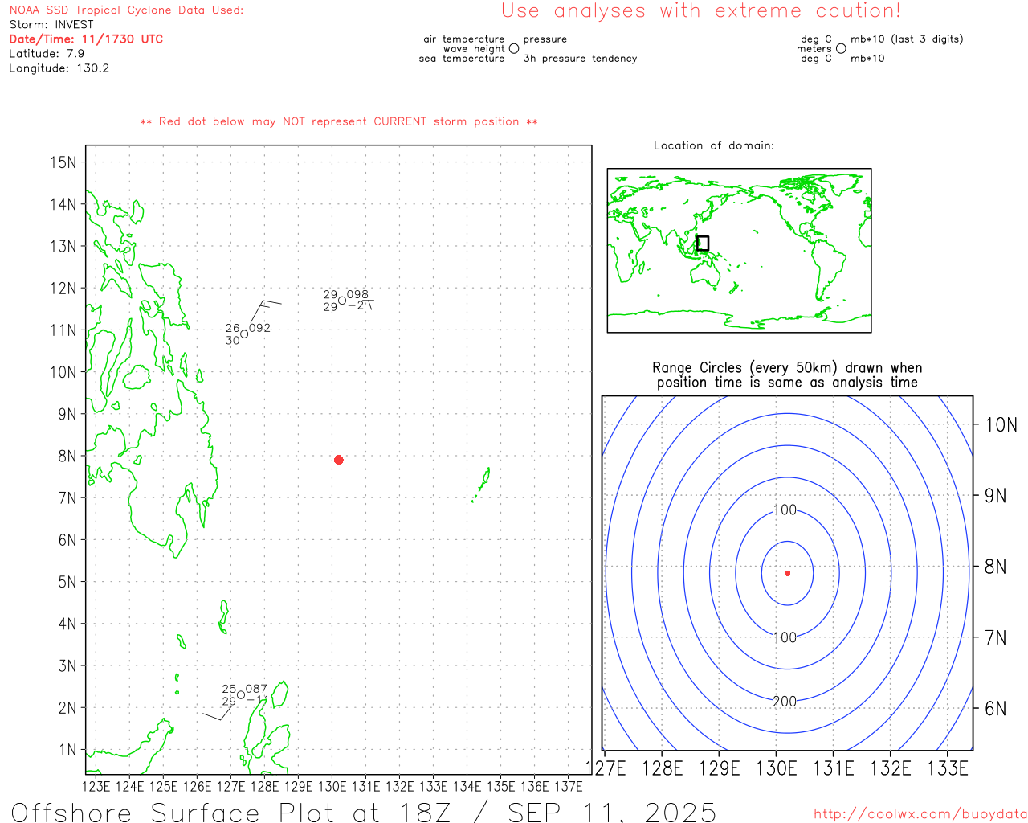Image resolution: width=1028 pixels, height=823 pixels.
Task: Click 'mb*10 (last 3 digits)' legend text
Action: point(907,39)
